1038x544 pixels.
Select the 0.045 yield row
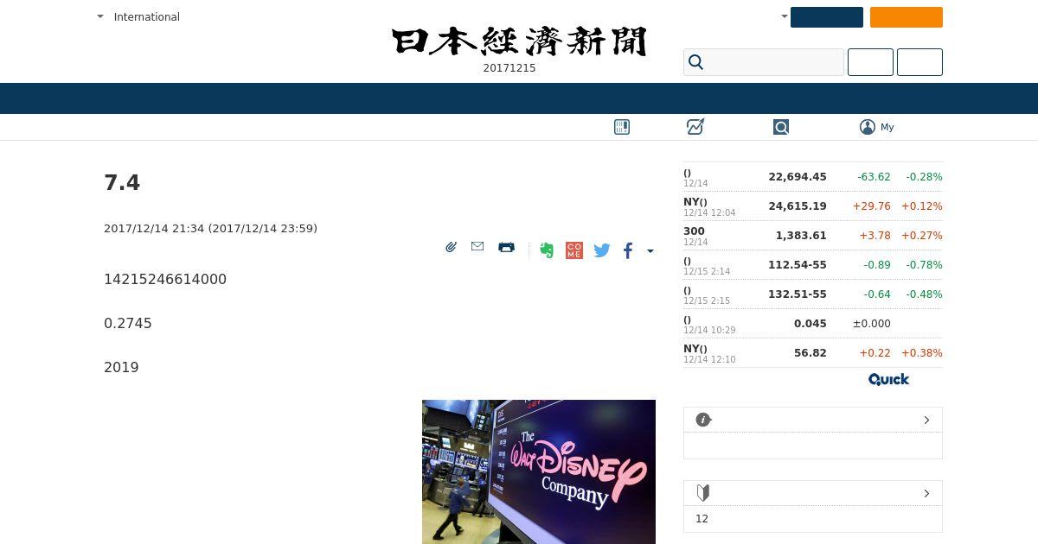(813, 324)
